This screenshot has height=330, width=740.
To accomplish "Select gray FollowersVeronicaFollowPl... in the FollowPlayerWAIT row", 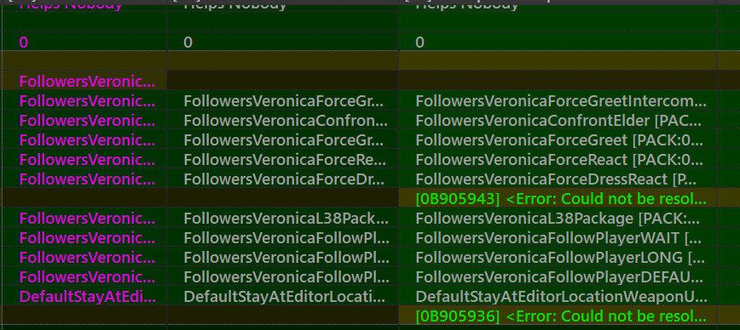I will pos(283,238).
